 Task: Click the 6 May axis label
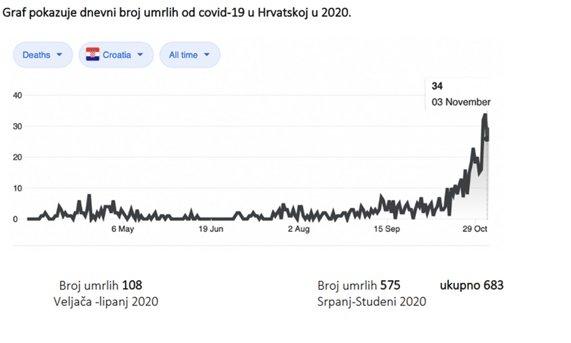click(122, 229)
